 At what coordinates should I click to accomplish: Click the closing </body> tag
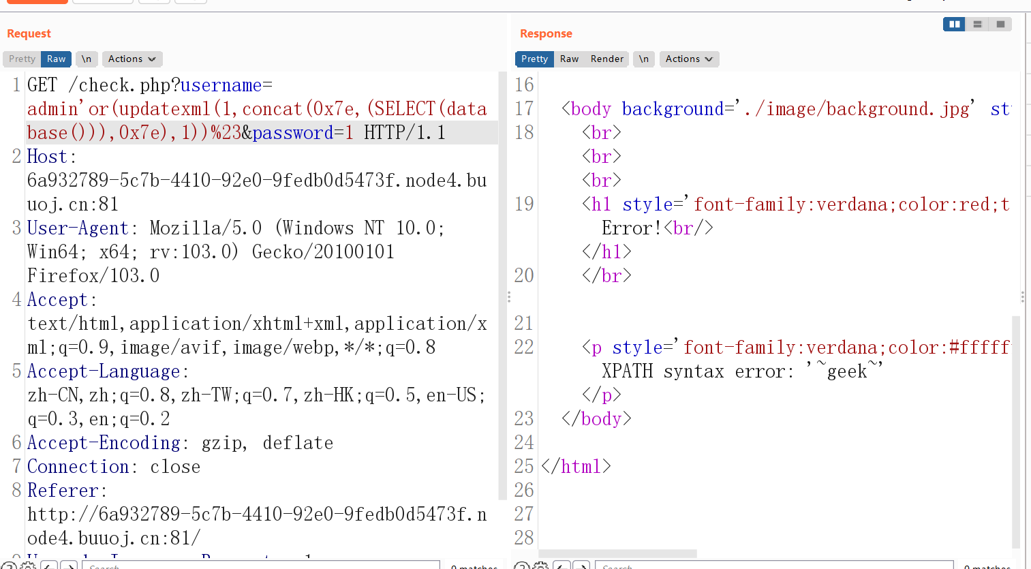pyautogui.click(x=596, y=419)
